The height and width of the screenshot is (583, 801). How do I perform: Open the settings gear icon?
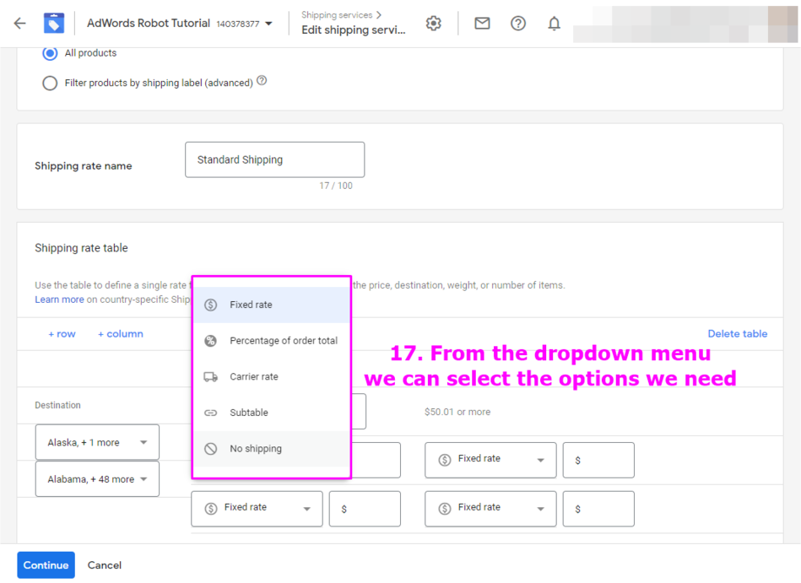pyautogui.click(x=433, y=24)
